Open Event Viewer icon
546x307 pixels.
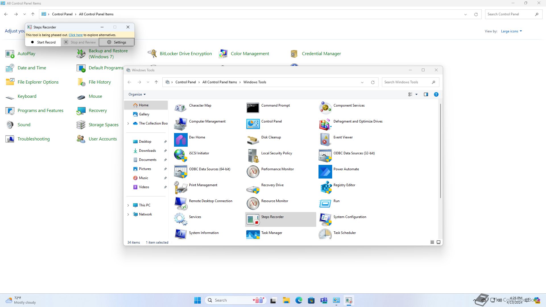325,140
